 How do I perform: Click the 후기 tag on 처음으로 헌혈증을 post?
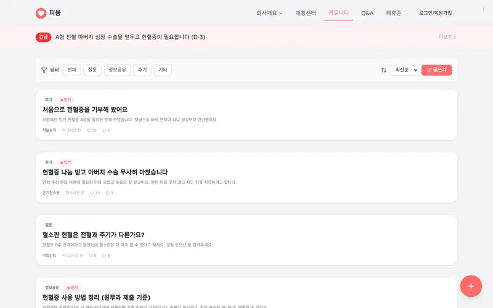point(49,100)
